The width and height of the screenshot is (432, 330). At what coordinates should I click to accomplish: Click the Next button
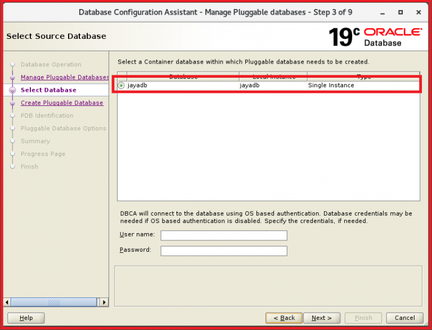click(321, 318)
